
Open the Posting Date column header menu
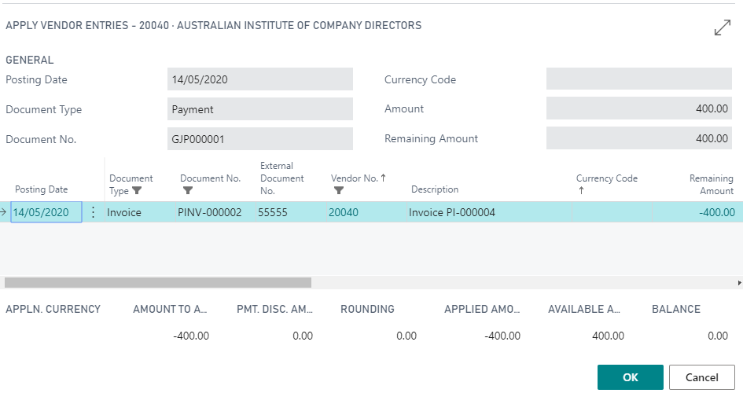[x=41, y=189]
